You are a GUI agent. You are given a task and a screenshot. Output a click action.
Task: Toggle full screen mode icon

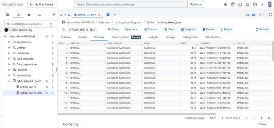[270, 15]
